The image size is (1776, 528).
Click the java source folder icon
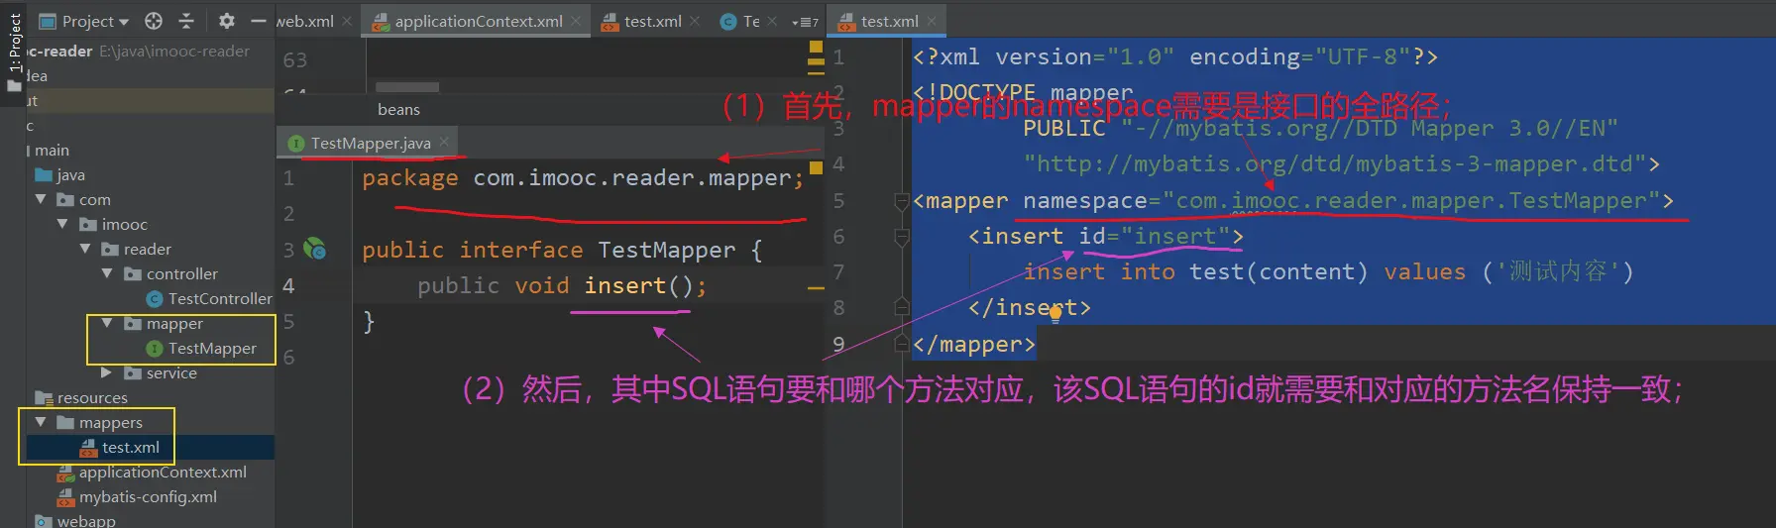pos(44,174)
